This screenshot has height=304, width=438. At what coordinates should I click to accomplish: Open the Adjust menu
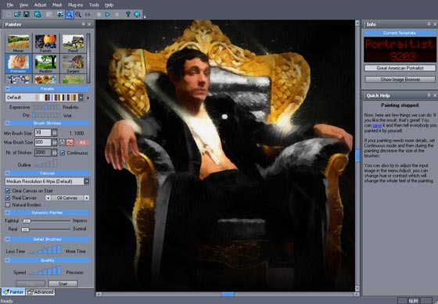coord(40,5)
